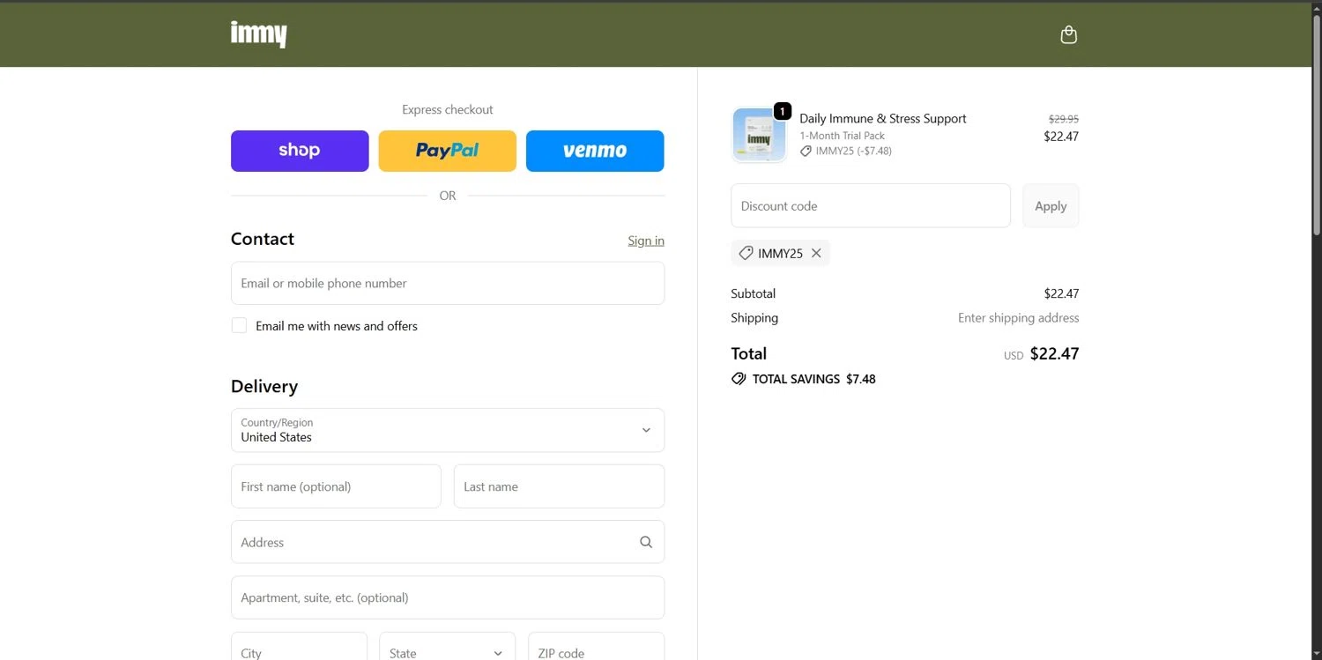1322x660 pixels.
Task: Click the 'Delivery' section heading
Action: [264, 386]
